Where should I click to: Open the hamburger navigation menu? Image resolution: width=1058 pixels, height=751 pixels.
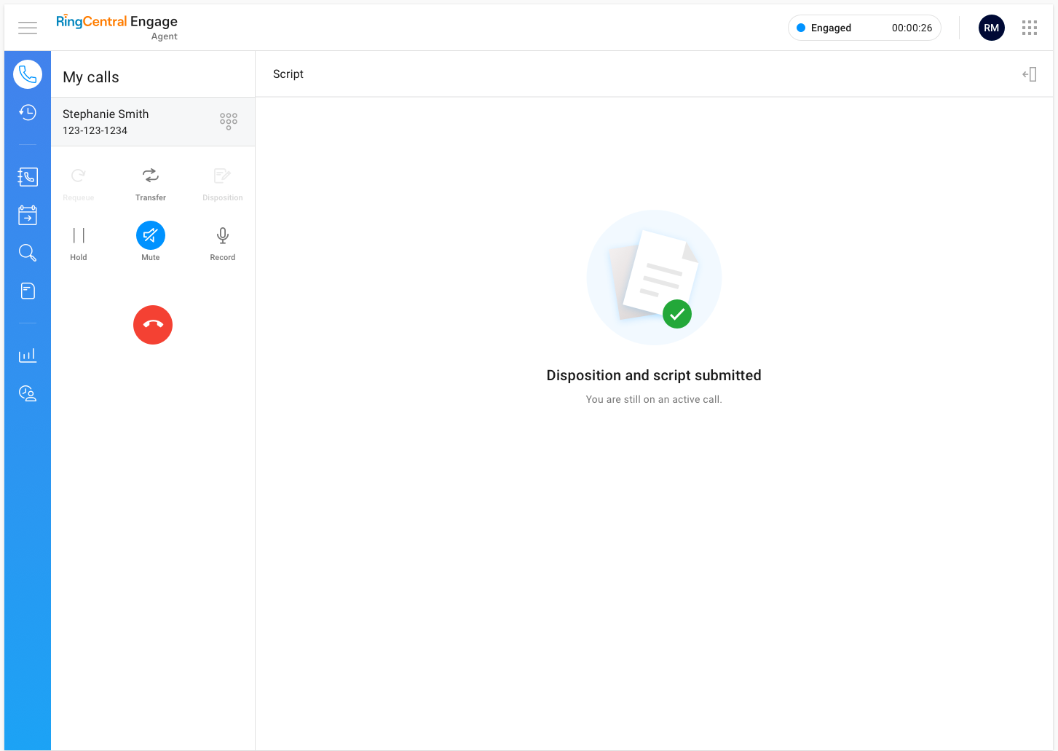tap(27, 28)
